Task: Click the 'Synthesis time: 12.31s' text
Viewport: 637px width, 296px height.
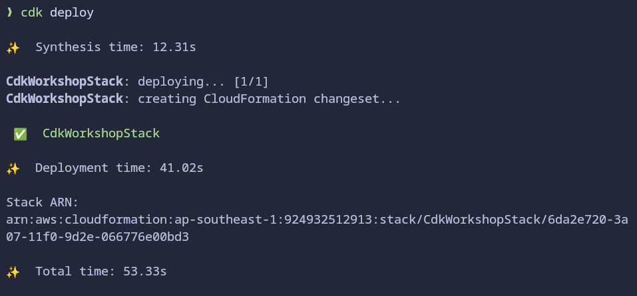Action: click(x=116, y=47)
